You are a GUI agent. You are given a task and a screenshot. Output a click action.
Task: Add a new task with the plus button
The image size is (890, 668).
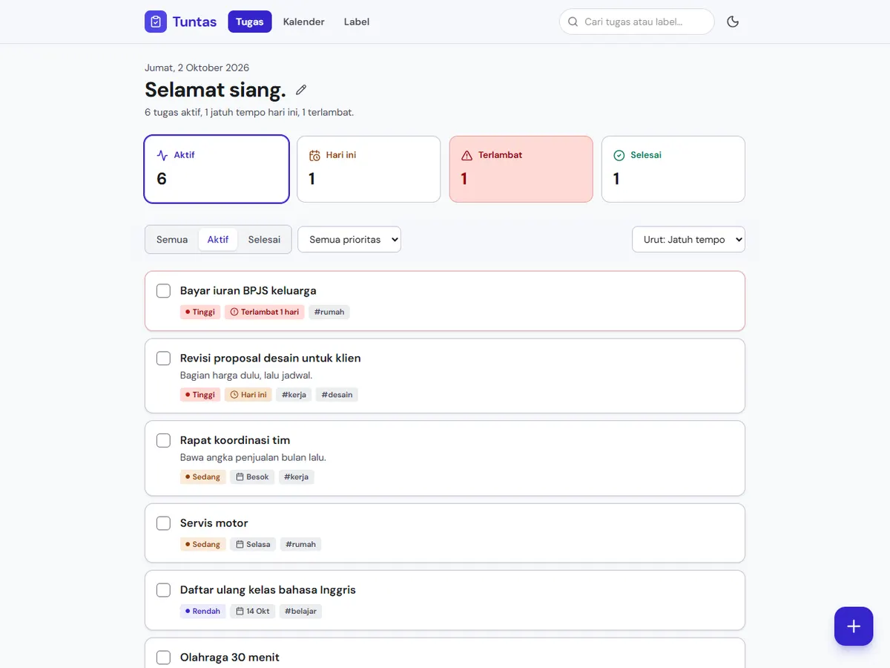point(854,626)
